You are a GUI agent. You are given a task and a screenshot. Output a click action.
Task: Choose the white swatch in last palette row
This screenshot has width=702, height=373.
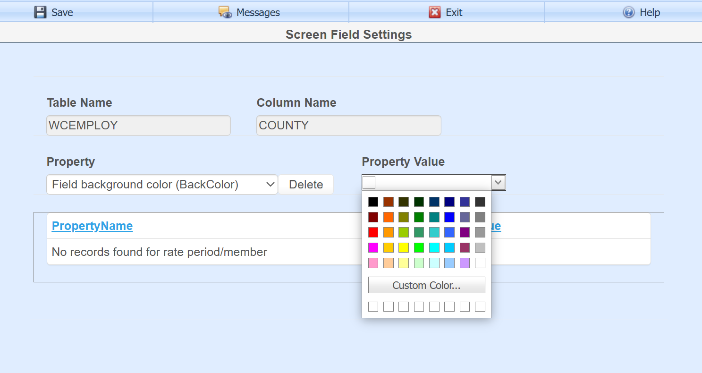pyautogui.click(x=480, y=263)
